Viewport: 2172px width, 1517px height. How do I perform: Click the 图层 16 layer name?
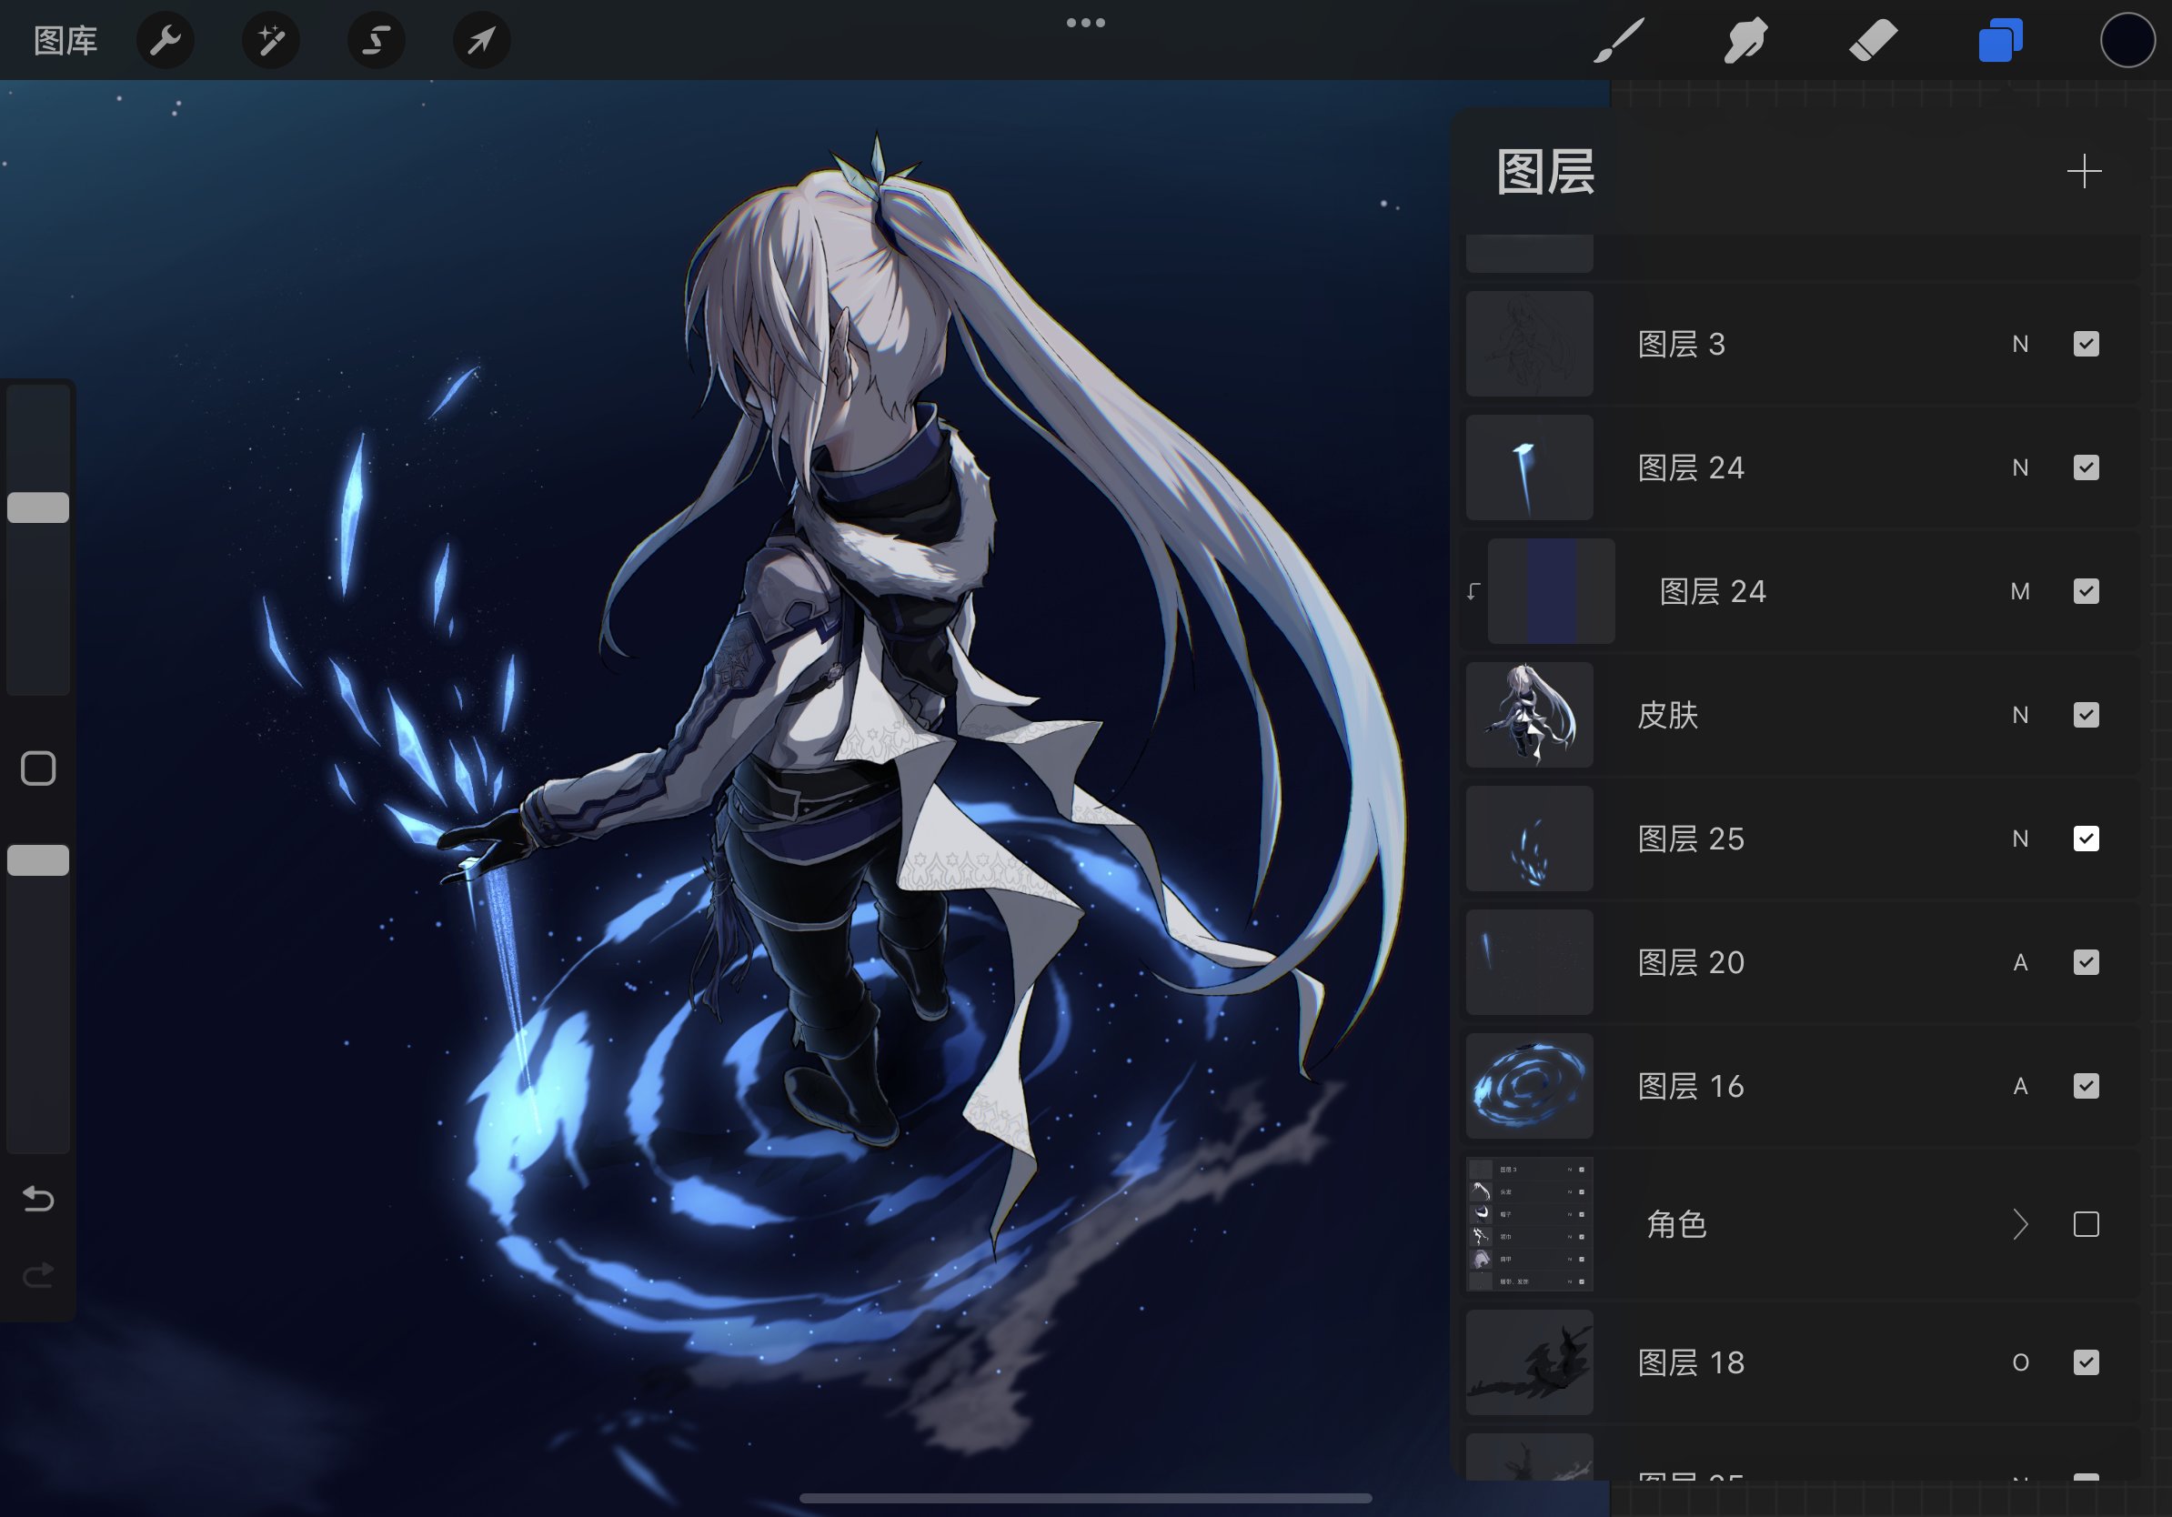click(x=1691, y=1087)
